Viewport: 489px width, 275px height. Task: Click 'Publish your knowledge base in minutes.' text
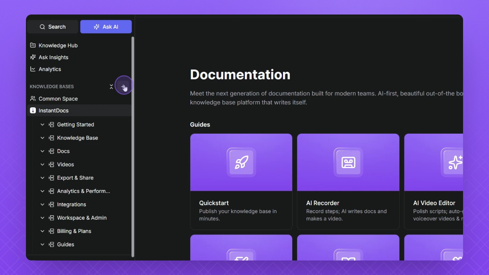238,215
